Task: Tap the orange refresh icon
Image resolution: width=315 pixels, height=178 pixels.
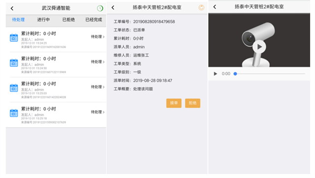Action: (201, 8)
